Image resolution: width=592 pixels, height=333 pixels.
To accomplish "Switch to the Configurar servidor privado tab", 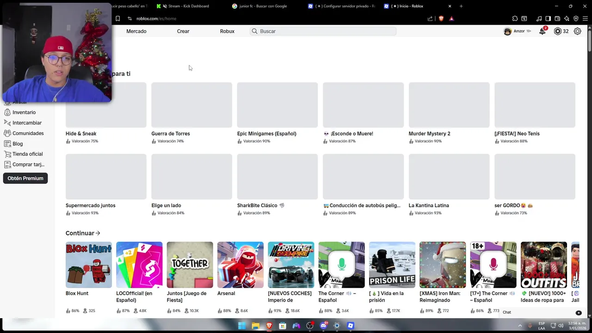I will click(x=341, y=6).
